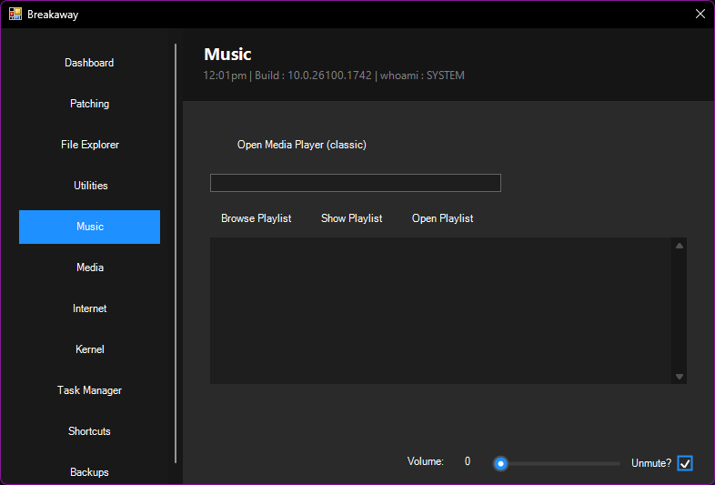Open the Internet section
The image size is (715, 485).
89,308
